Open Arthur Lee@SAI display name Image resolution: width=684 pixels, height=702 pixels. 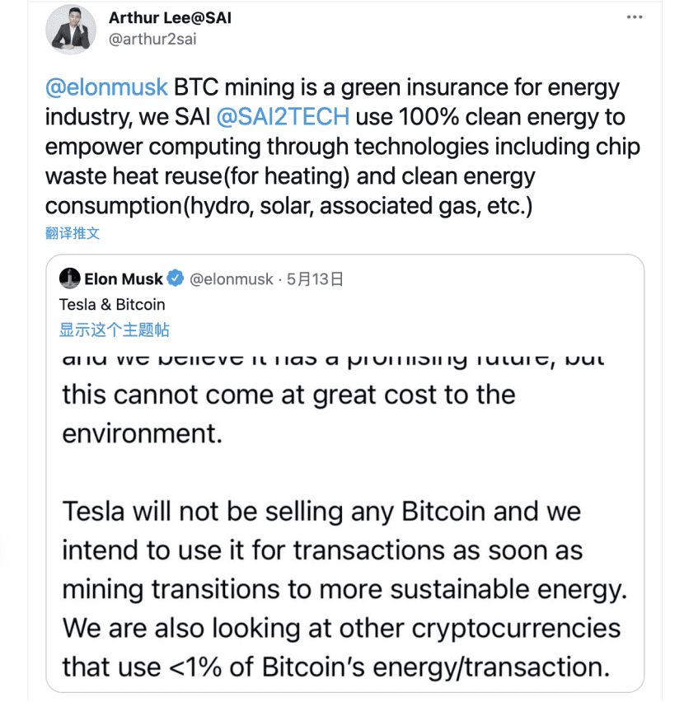169,16
